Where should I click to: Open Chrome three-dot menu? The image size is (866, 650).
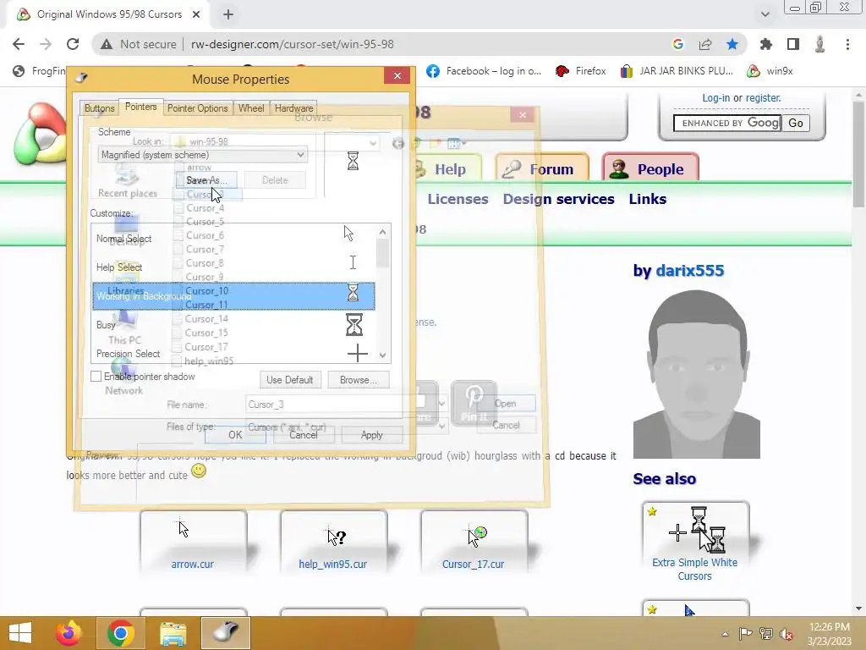[847, 44]
